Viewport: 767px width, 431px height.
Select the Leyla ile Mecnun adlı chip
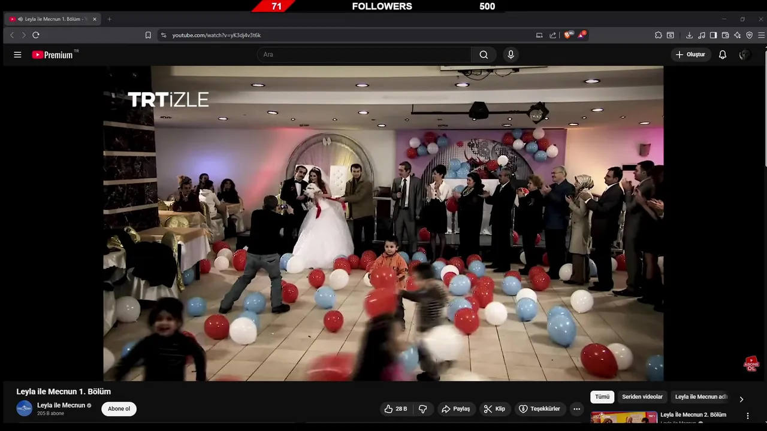click(x=701, y=397)
